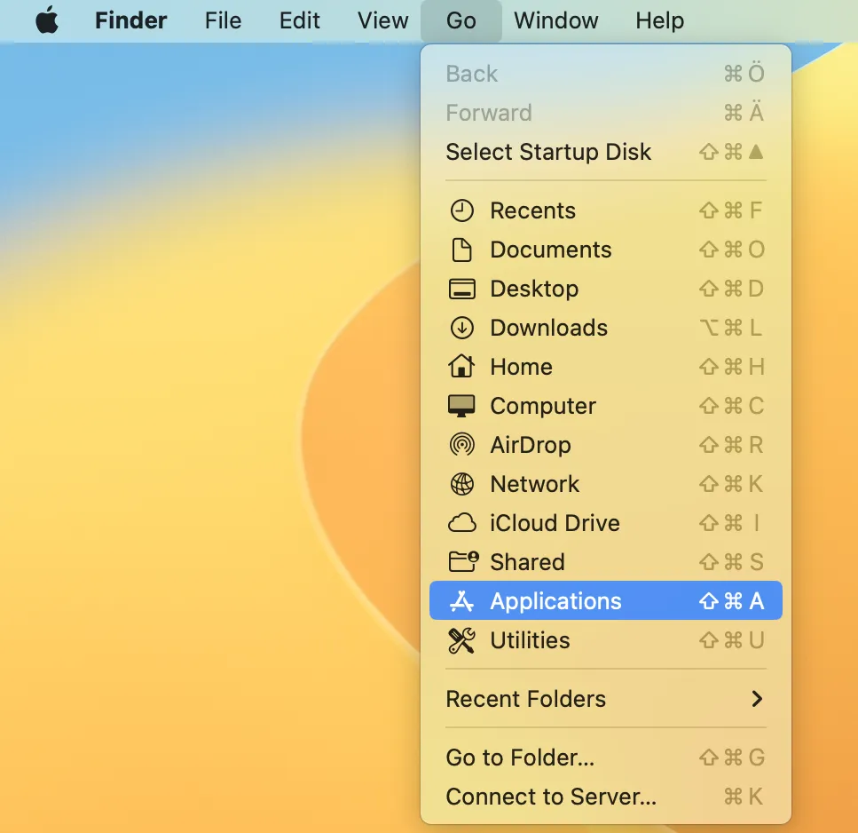Click the iCloud Drive cloud icon

point(462,523)
